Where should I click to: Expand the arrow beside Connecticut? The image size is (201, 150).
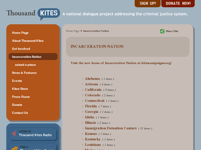(83, 101)
